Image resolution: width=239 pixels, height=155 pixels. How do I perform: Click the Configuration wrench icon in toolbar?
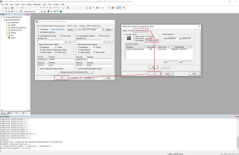click(124, 7)
